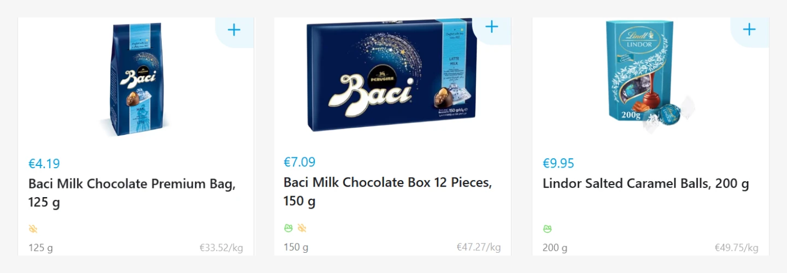Click orange gluten-free icon on Baci Box
The image size is (787, 273).
302,228
